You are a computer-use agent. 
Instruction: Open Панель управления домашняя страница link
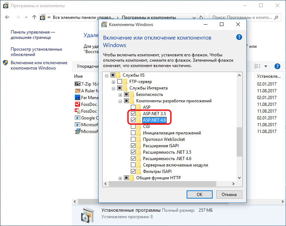click(33, 35)
